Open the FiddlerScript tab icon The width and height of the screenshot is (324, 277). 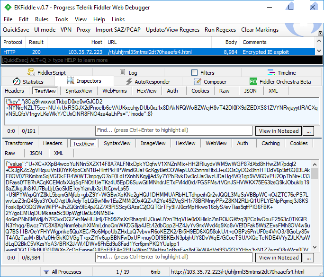click(31, 72)
